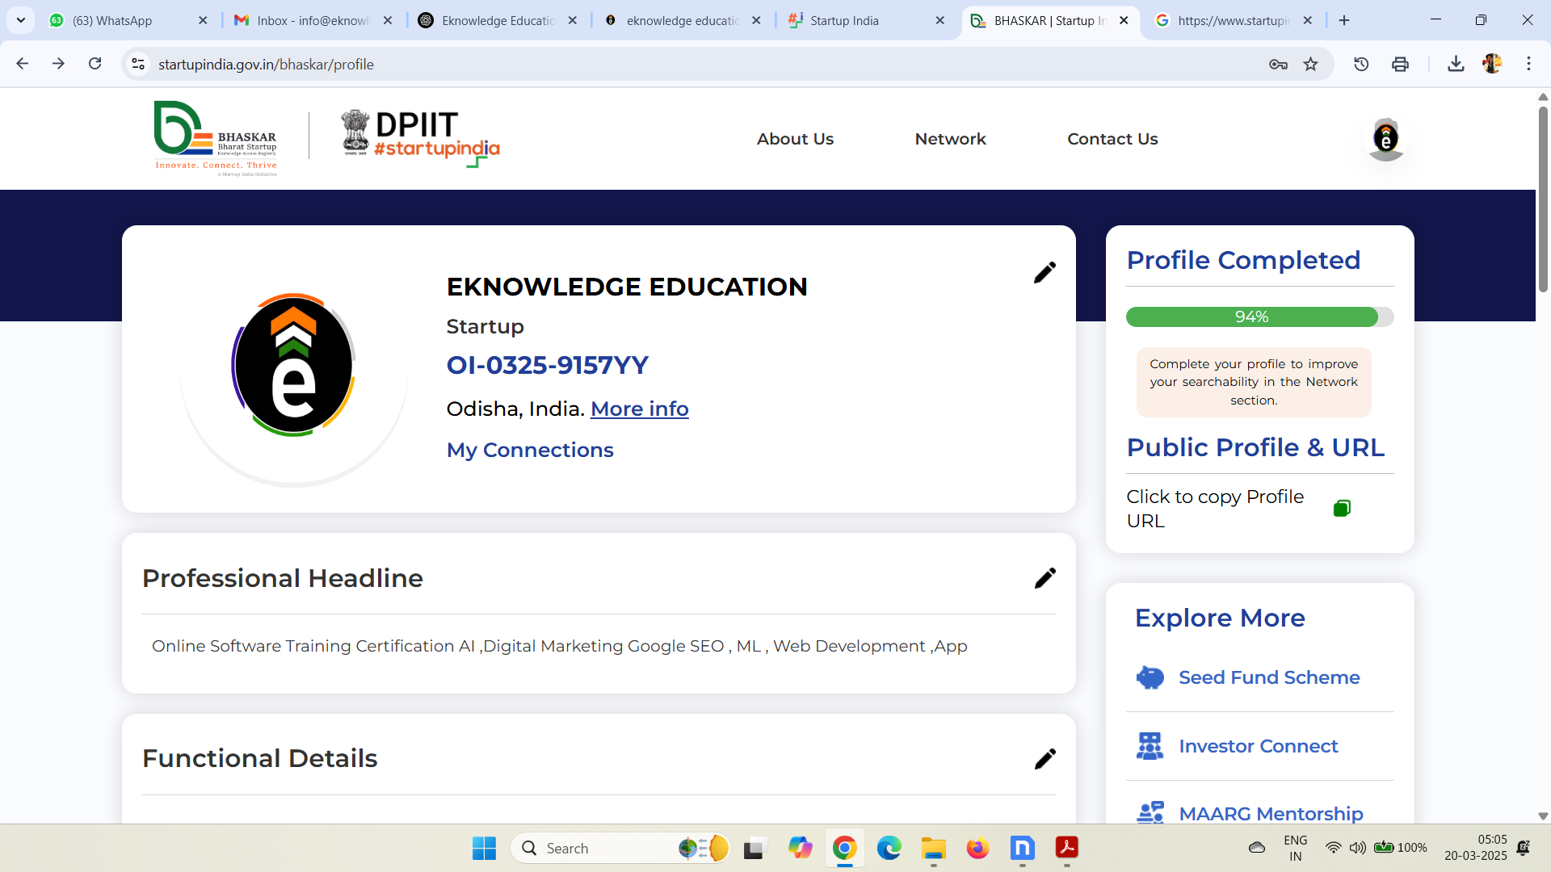
Task: Open Chrome three-dot menu
Action: 1528,65
